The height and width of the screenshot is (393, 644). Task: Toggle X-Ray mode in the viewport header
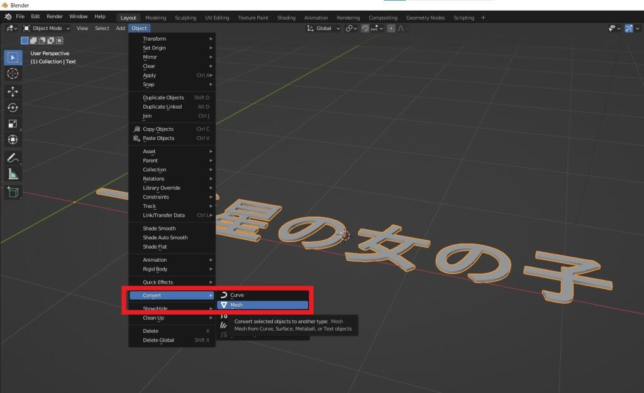click(629, 28)
